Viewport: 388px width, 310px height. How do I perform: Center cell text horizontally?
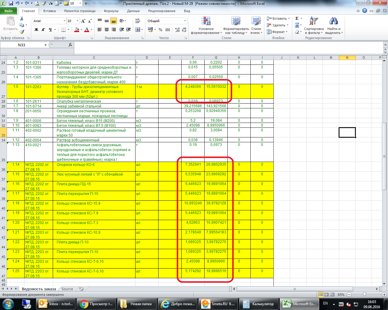[x=107, y=30]
